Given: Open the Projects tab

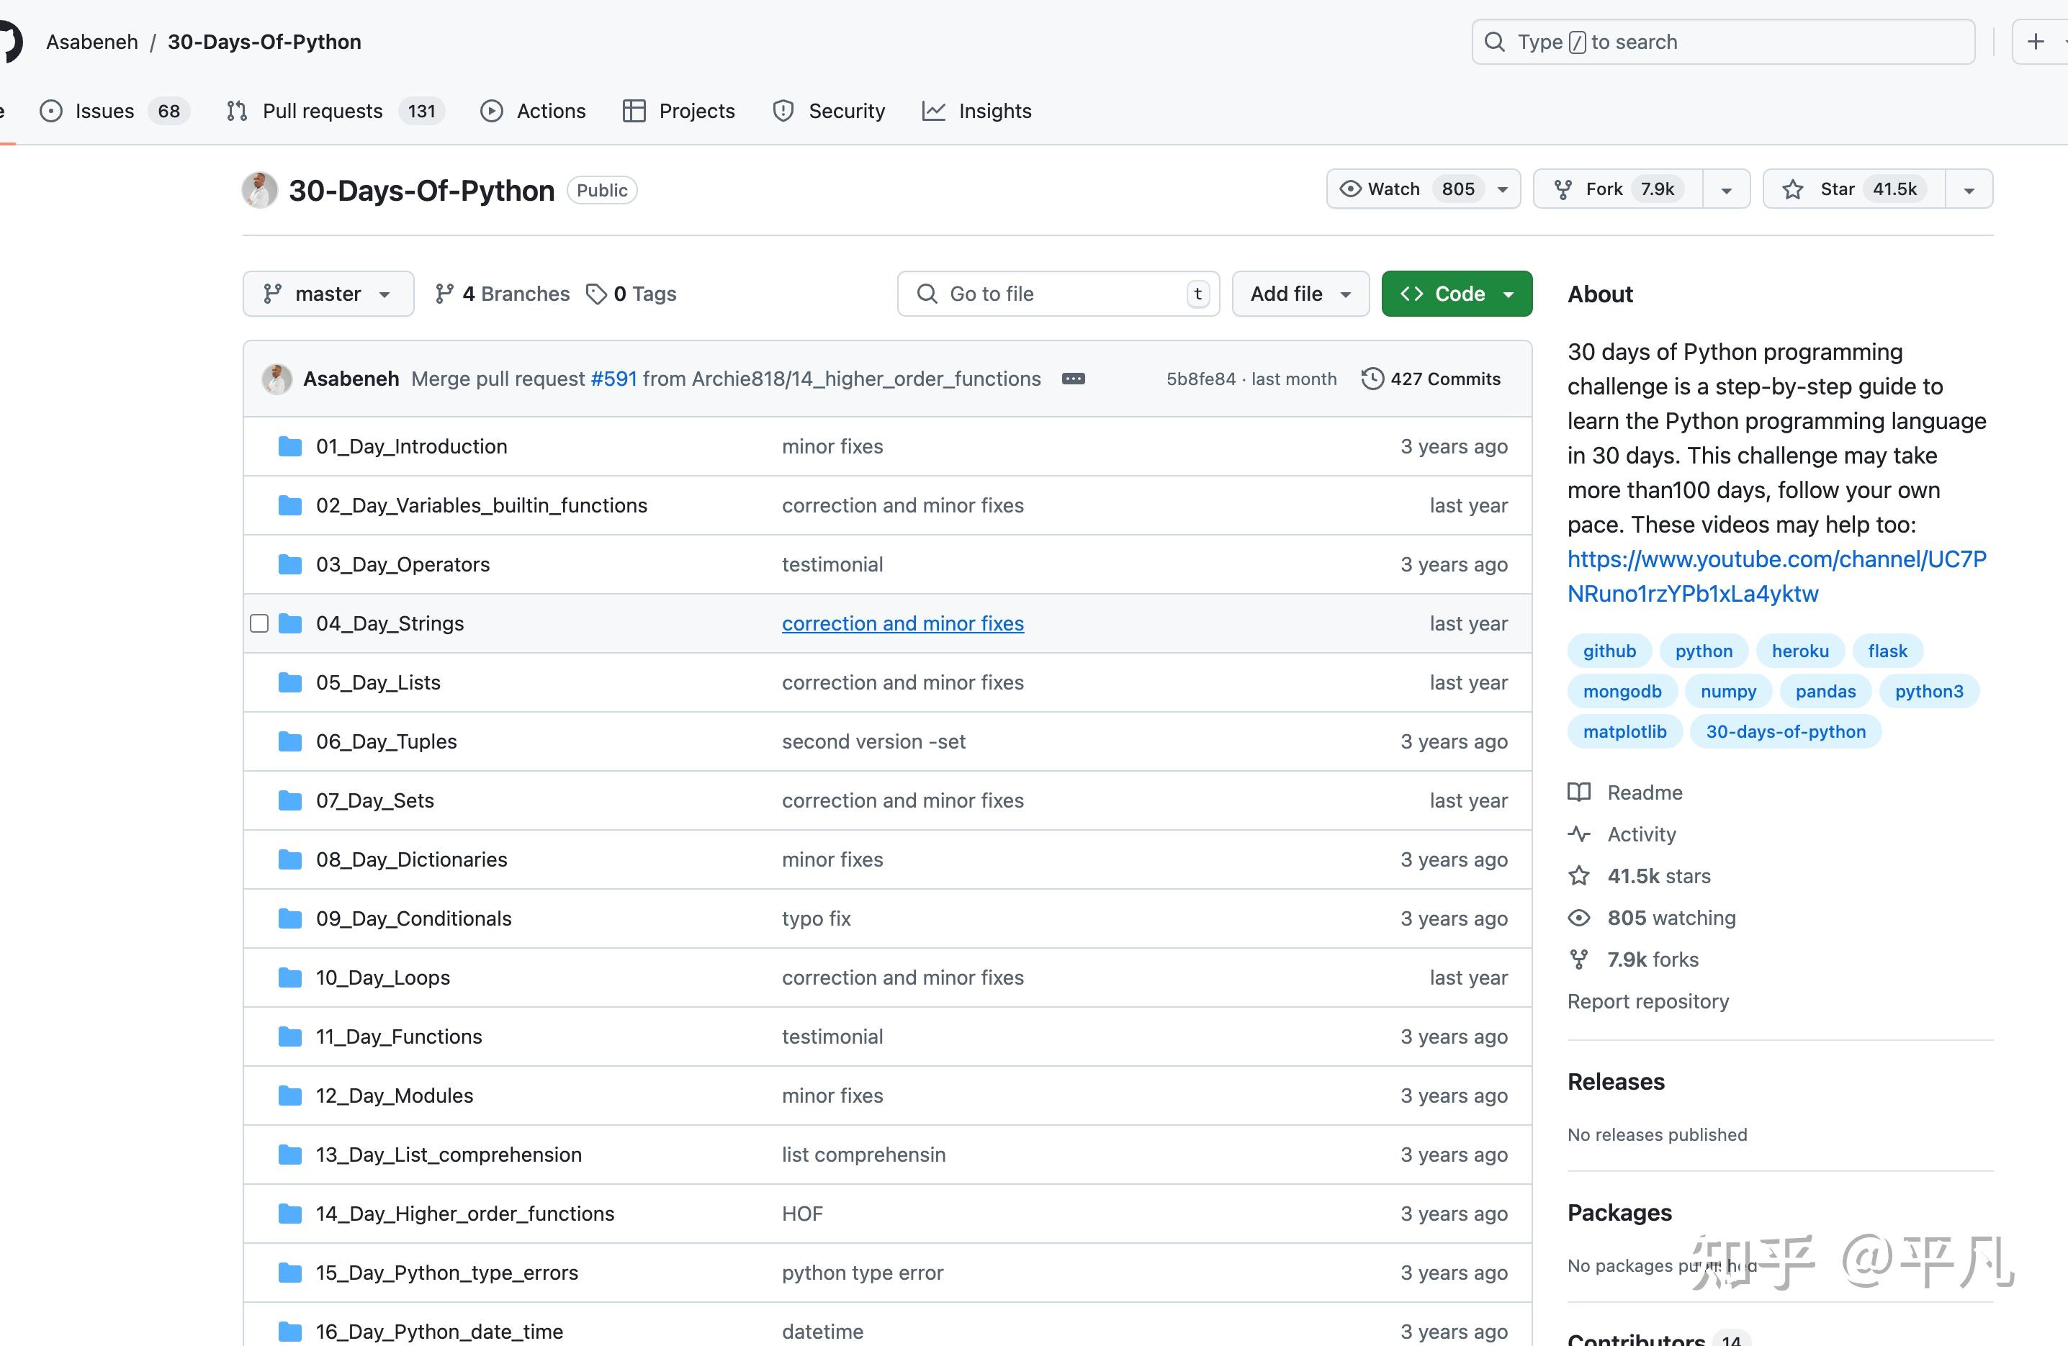Looking at the screenshot, I should [678, 111].
